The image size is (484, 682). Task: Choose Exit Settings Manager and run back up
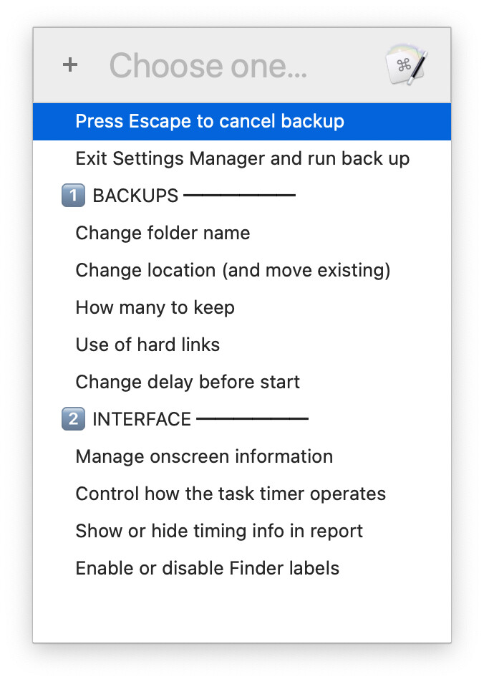click(x=242, y=159)
